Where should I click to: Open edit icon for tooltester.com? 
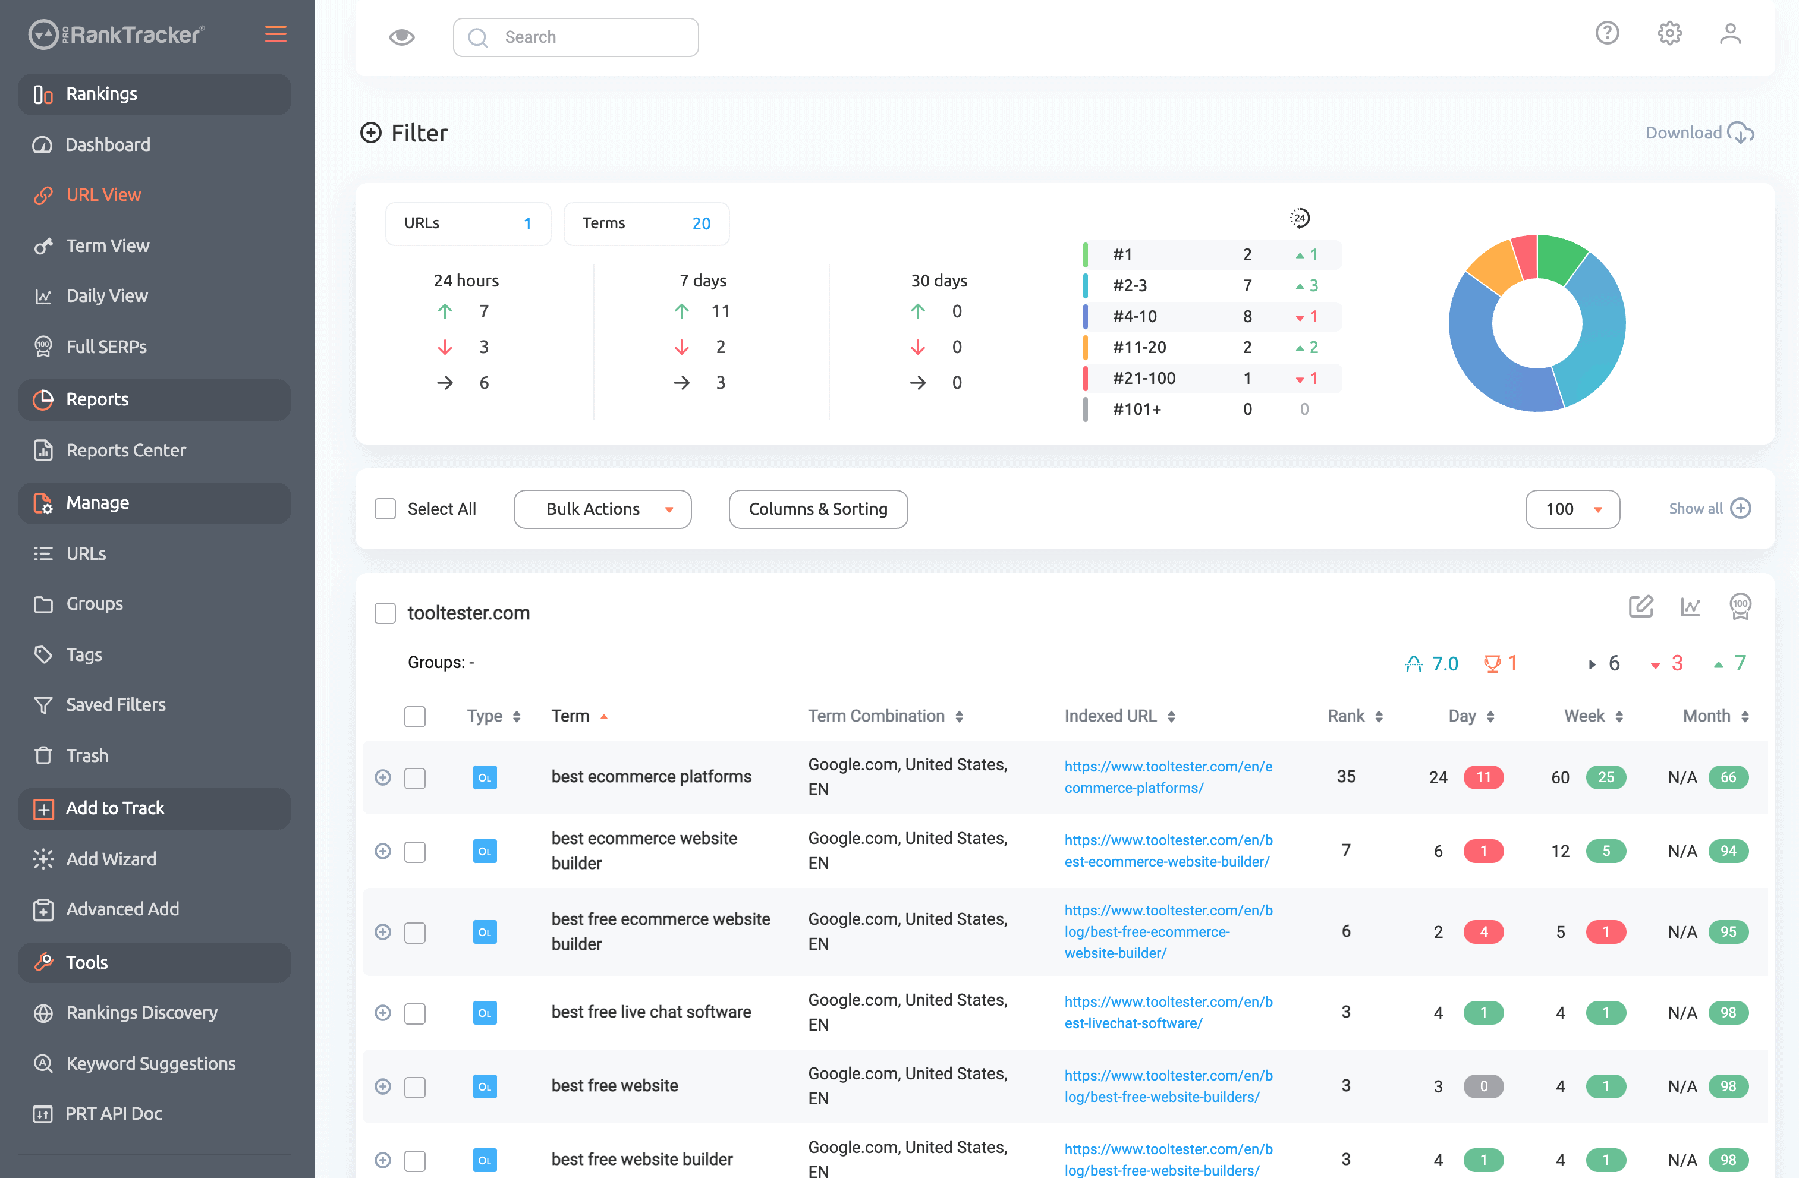click(1641, 606)
